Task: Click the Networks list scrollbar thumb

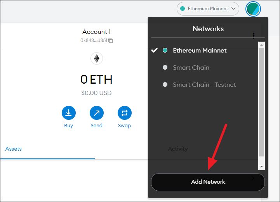Action: tap(261, 102)
